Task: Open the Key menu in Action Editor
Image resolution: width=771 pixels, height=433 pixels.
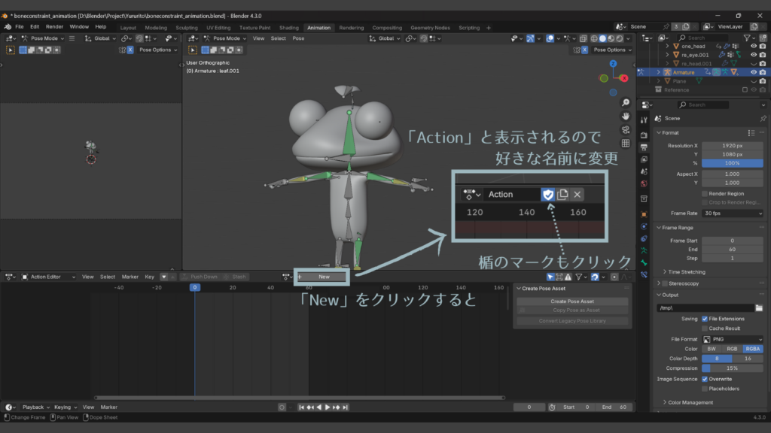Action: pyautogui.click(x=150, y=277)
